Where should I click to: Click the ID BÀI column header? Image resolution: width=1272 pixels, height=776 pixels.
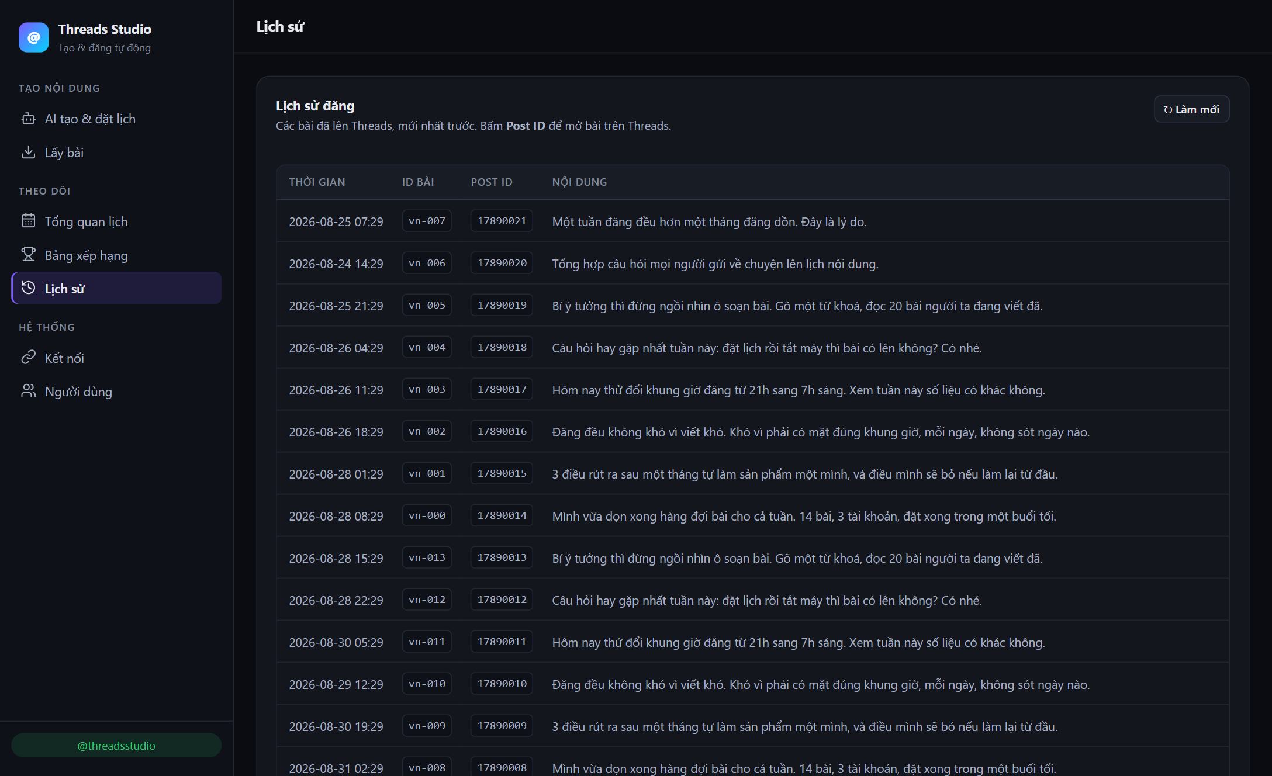tap(418, 182)
